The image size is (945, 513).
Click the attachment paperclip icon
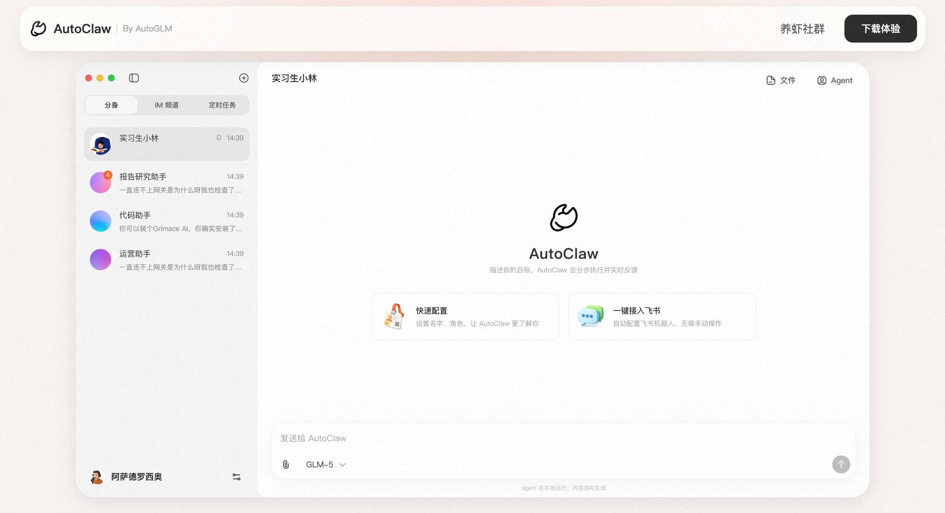coord(286,464)
